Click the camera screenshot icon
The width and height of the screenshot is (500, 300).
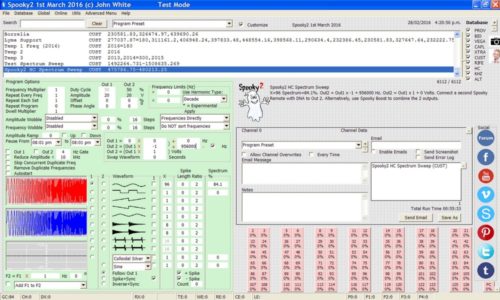coord(495,41)
